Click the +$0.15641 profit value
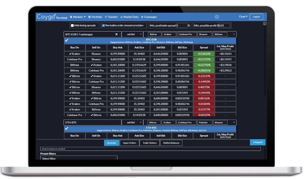Screen dimensions: 304x179 [225, 54]
